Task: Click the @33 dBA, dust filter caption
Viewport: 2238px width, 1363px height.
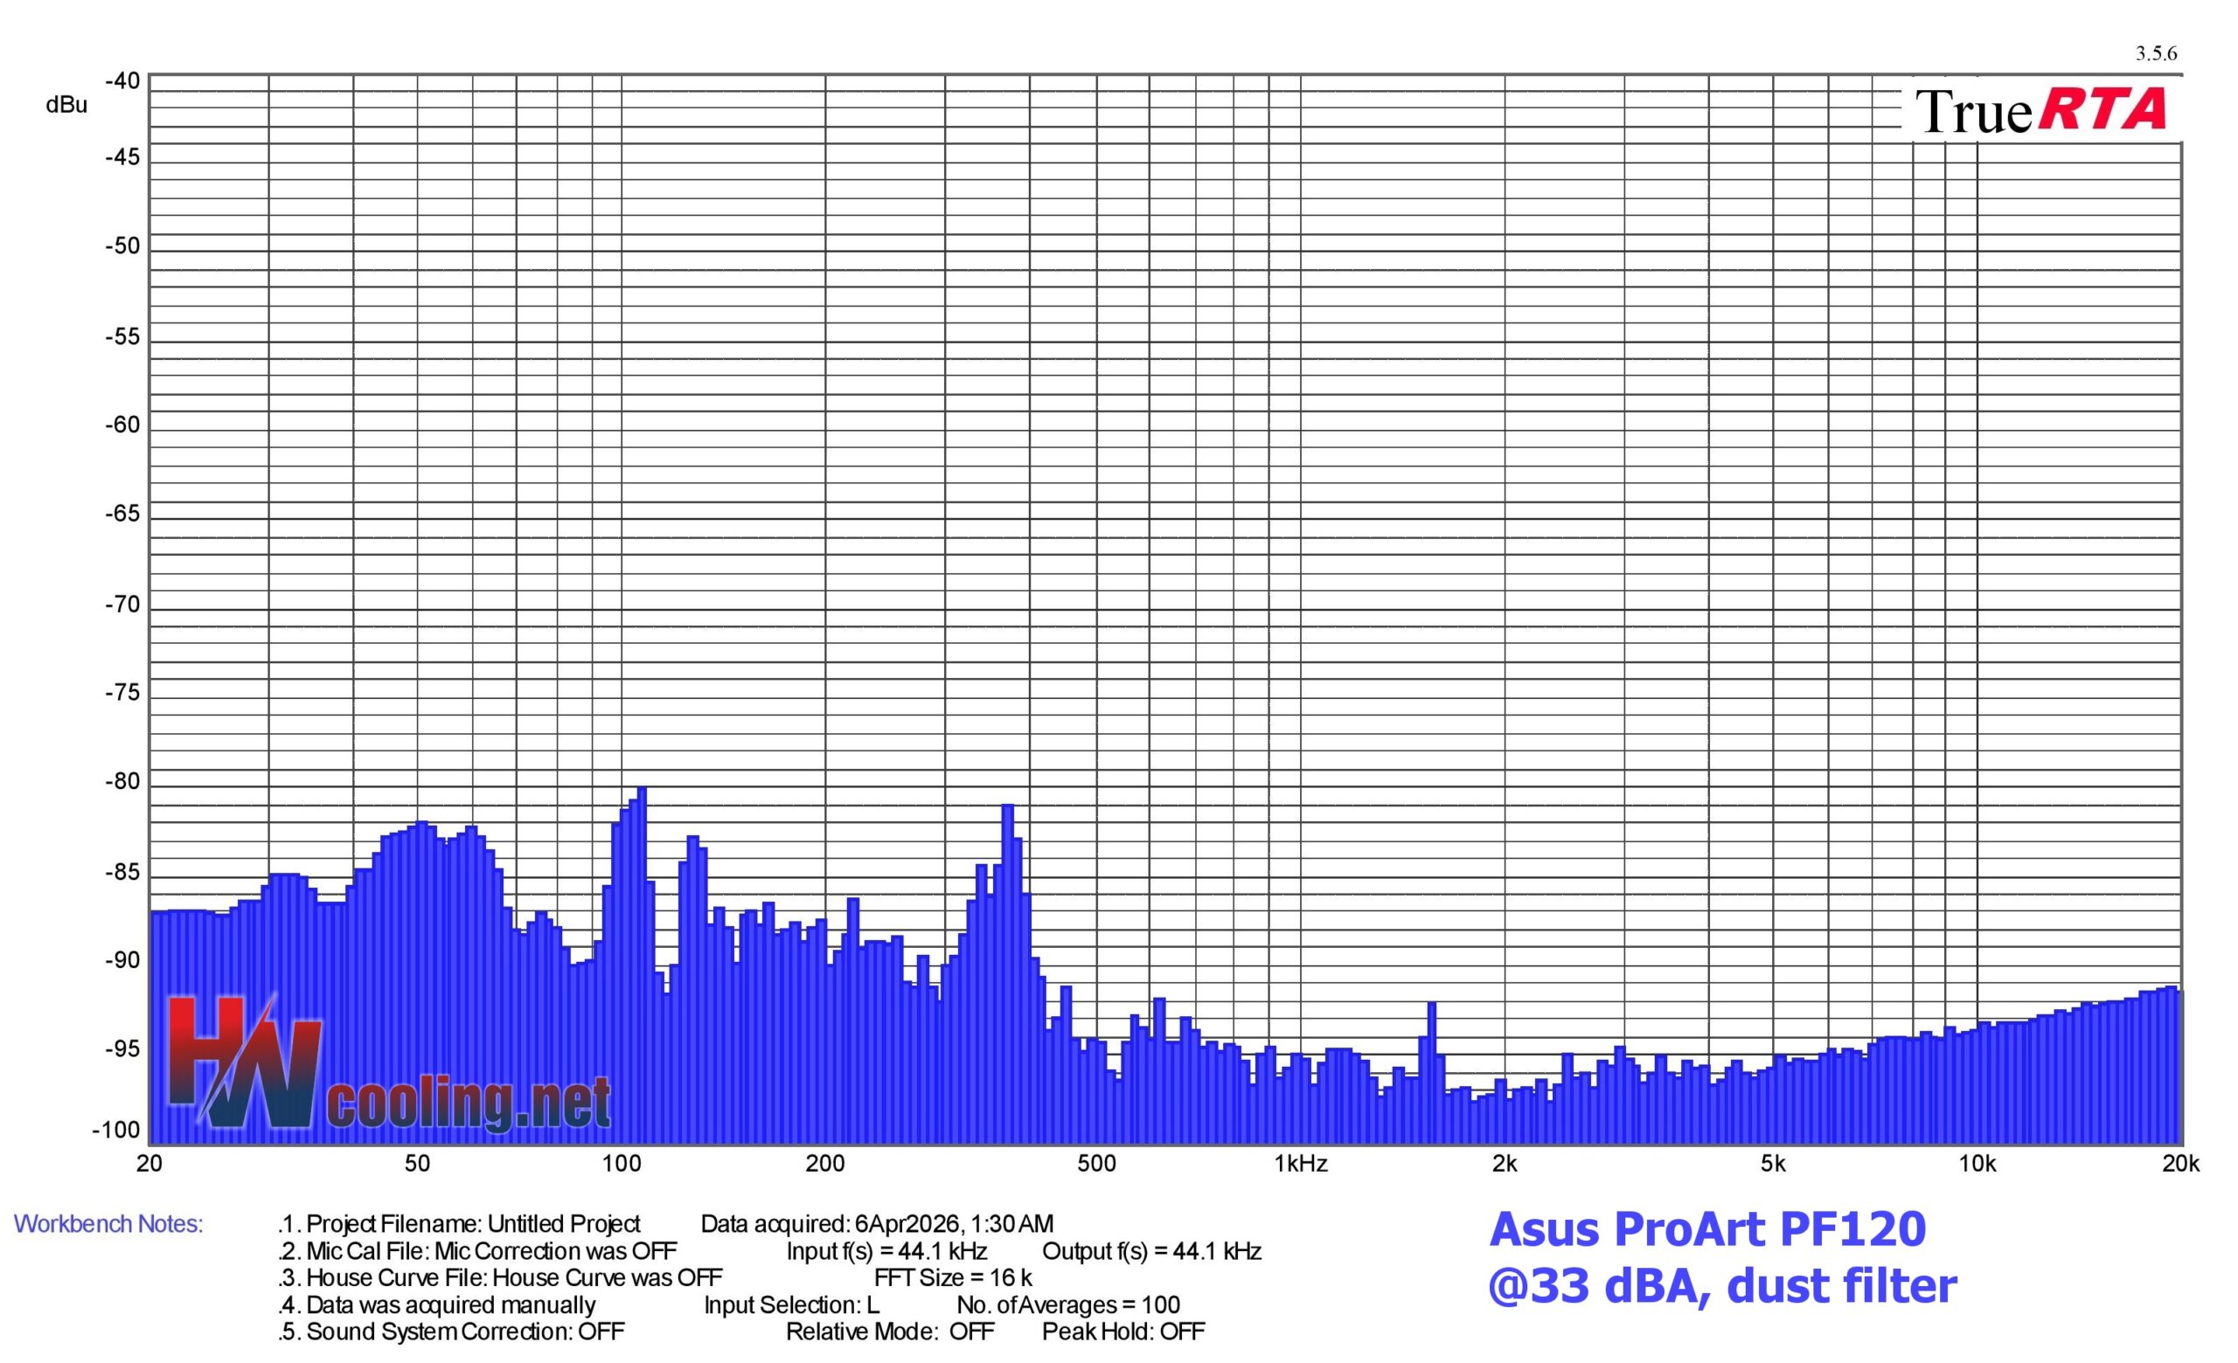Action: (x=1722, y=1287)
